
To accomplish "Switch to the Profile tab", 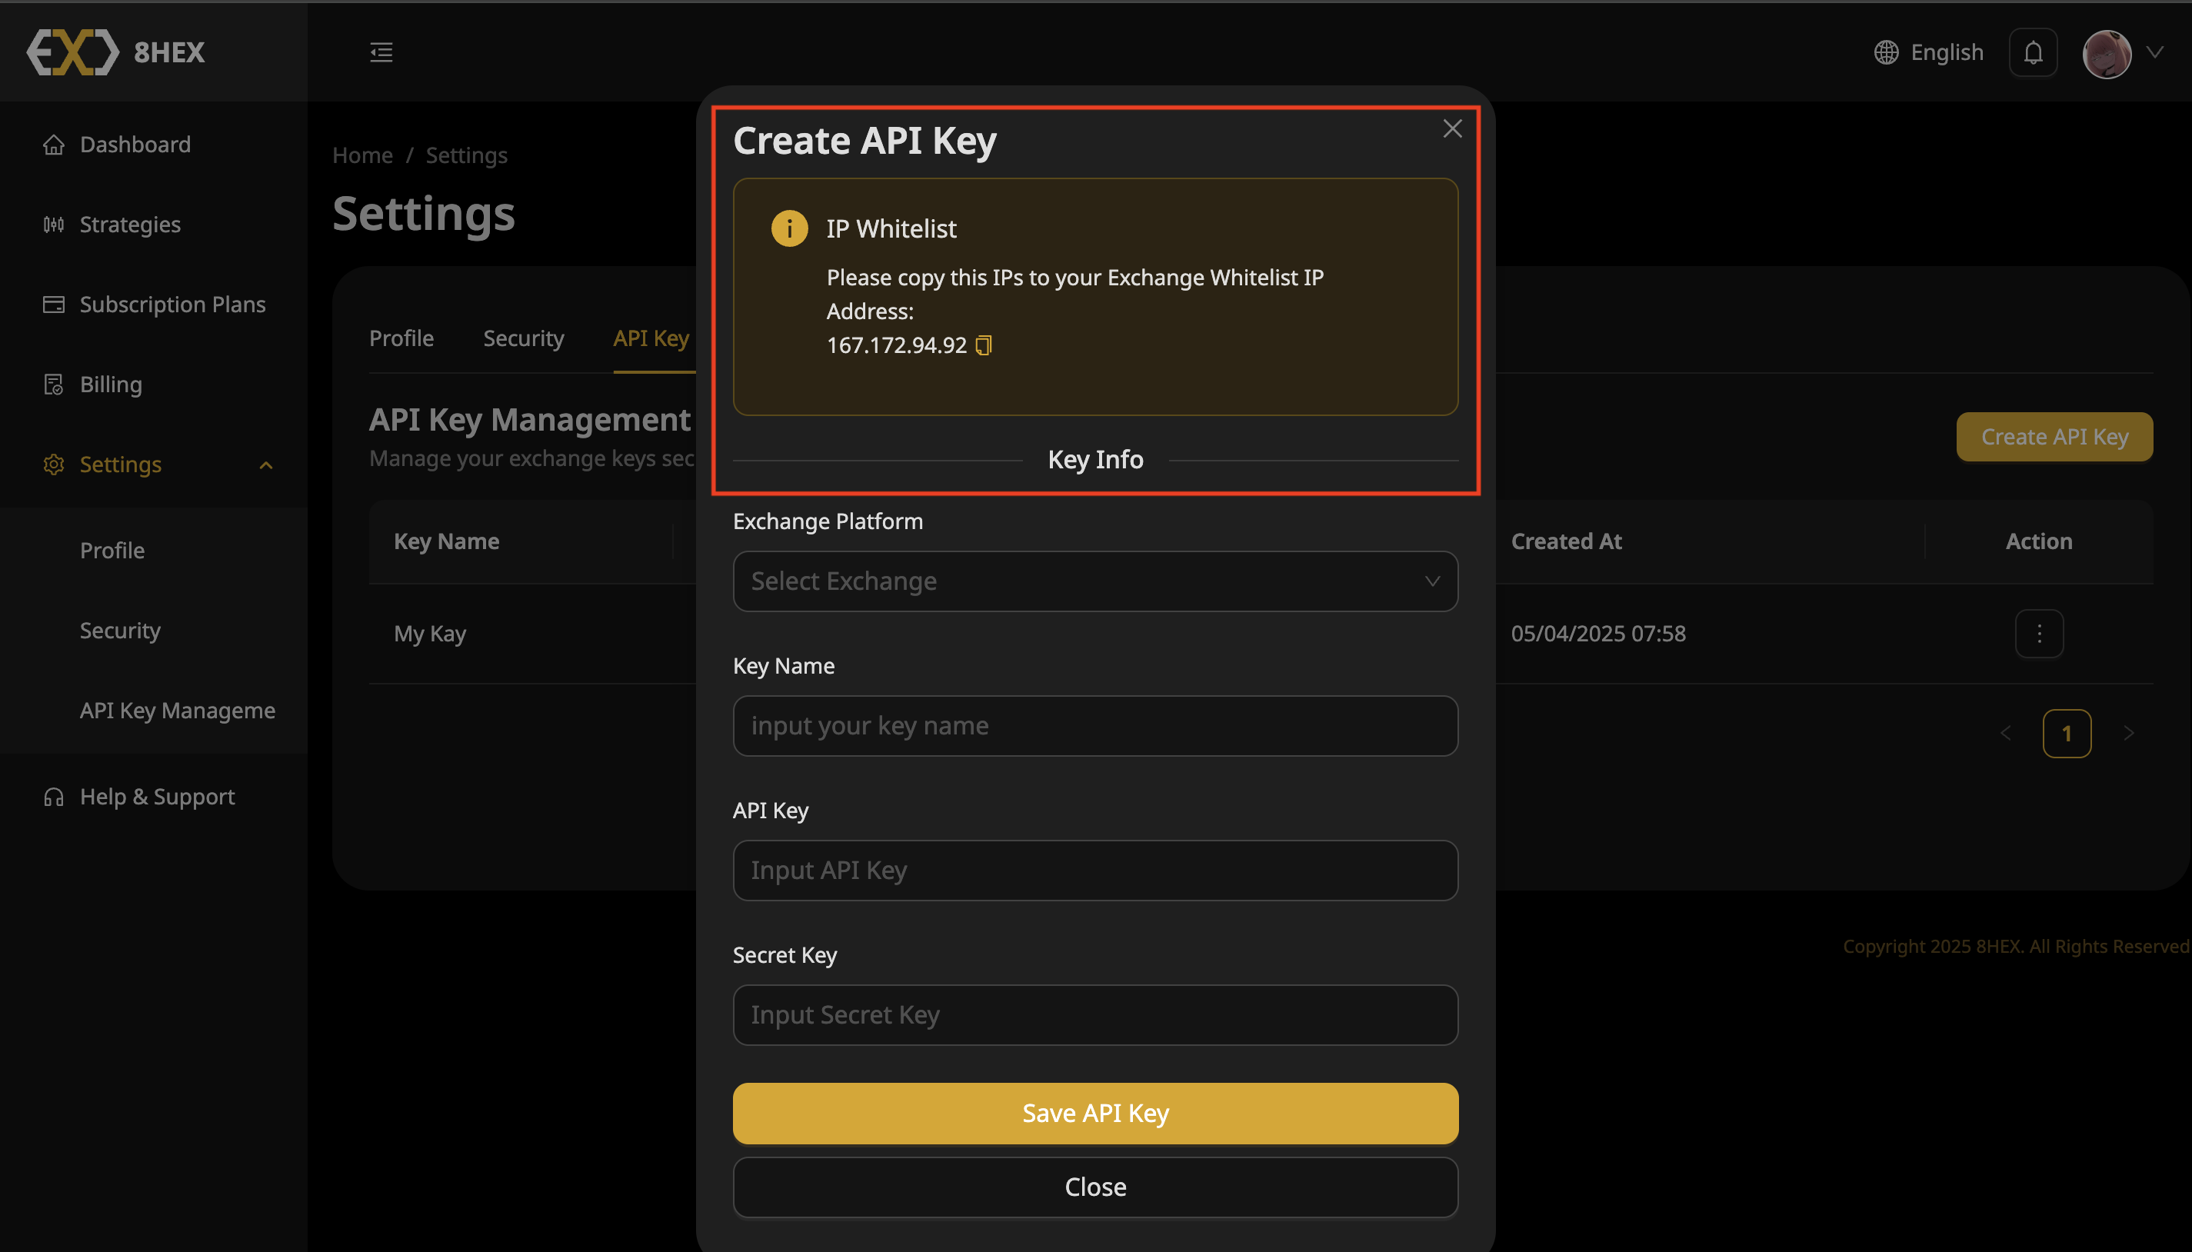I will (401, 338).
